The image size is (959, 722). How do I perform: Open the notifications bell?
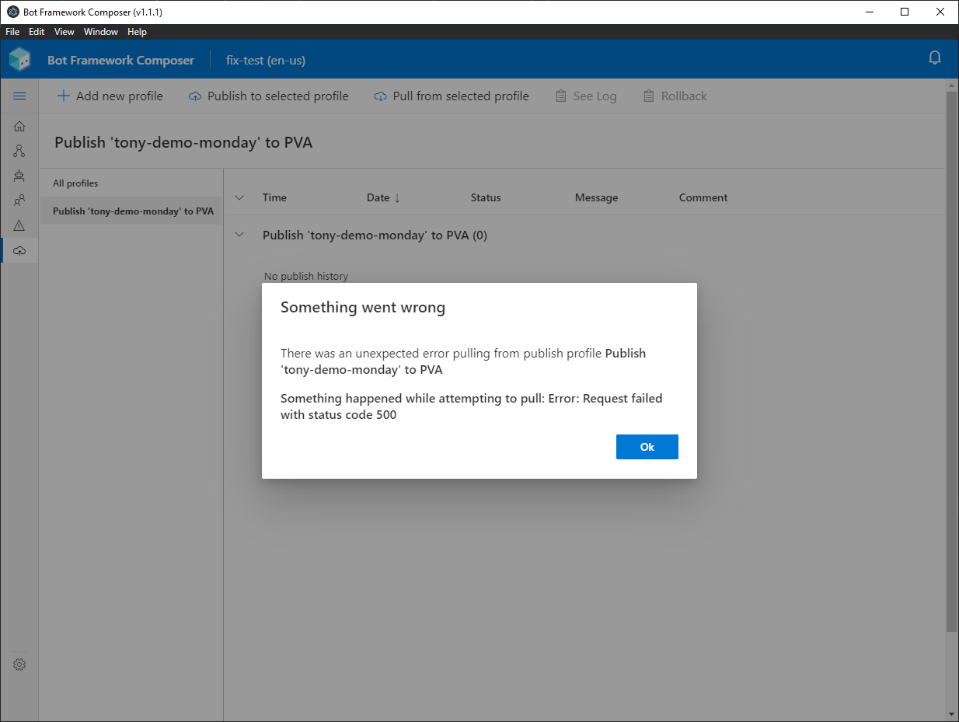935,58
